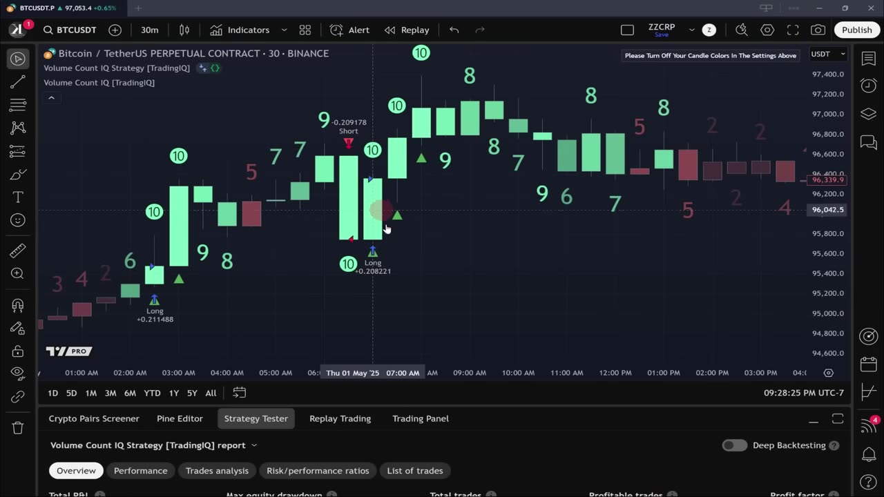This screenshot has width=884, height=497.
Task: Toggle Deep Backtesting switch
Action: coord(734,445)
